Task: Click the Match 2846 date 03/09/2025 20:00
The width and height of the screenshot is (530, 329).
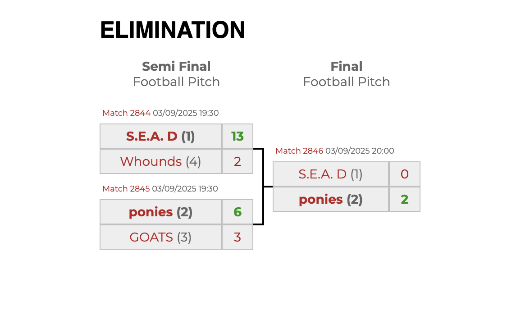Action: 360,151
